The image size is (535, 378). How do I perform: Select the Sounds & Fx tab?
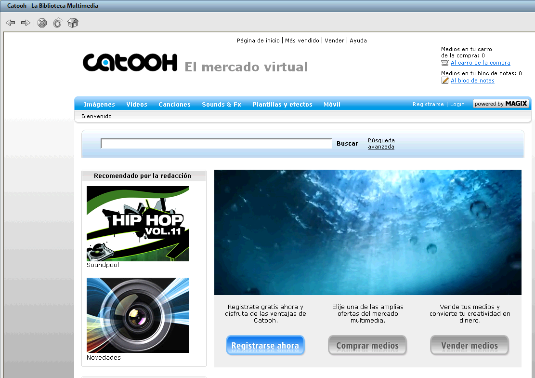(x=222, y=104)
